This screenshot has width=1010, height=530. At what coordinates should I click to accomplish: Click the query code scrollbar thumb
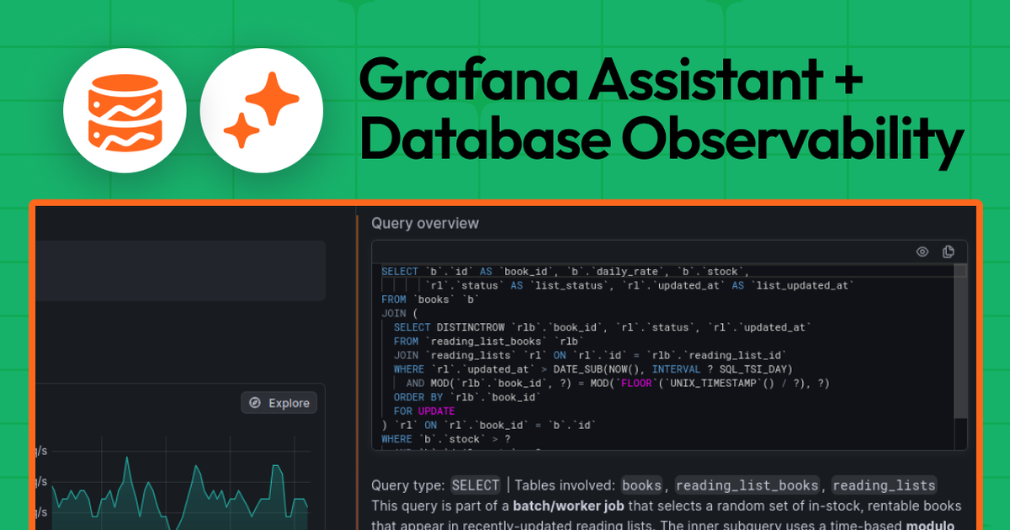(960, 341)
